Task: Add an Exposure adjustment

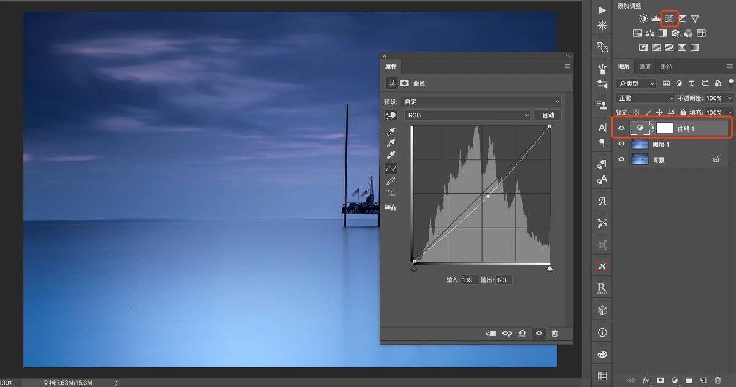Action: tap(683, 19)
